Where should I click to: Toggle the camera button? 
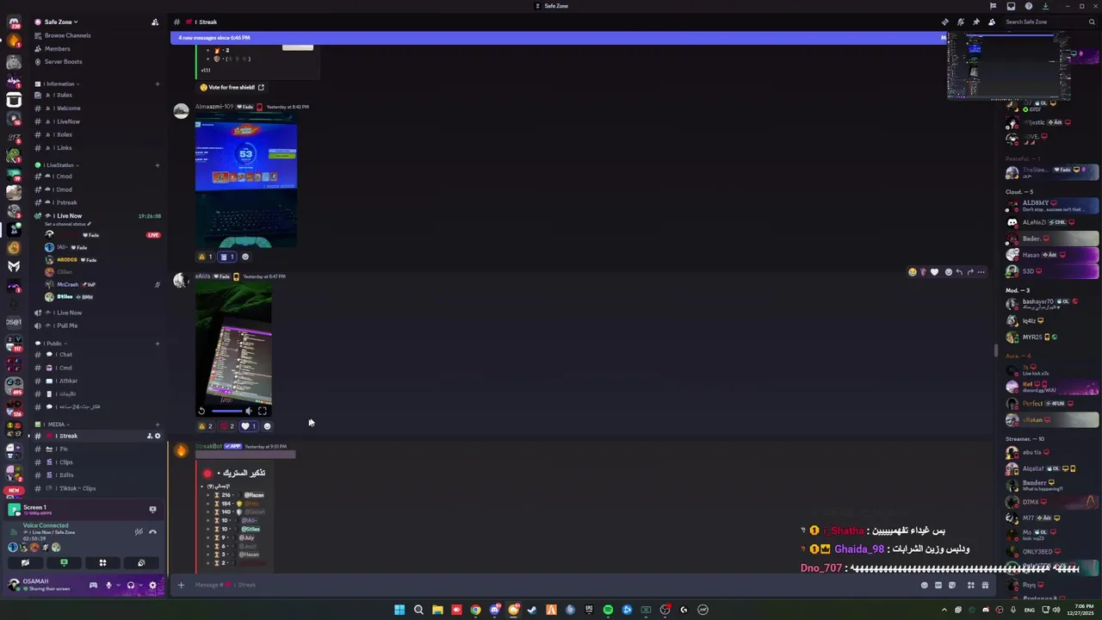(x=25, y=562)
